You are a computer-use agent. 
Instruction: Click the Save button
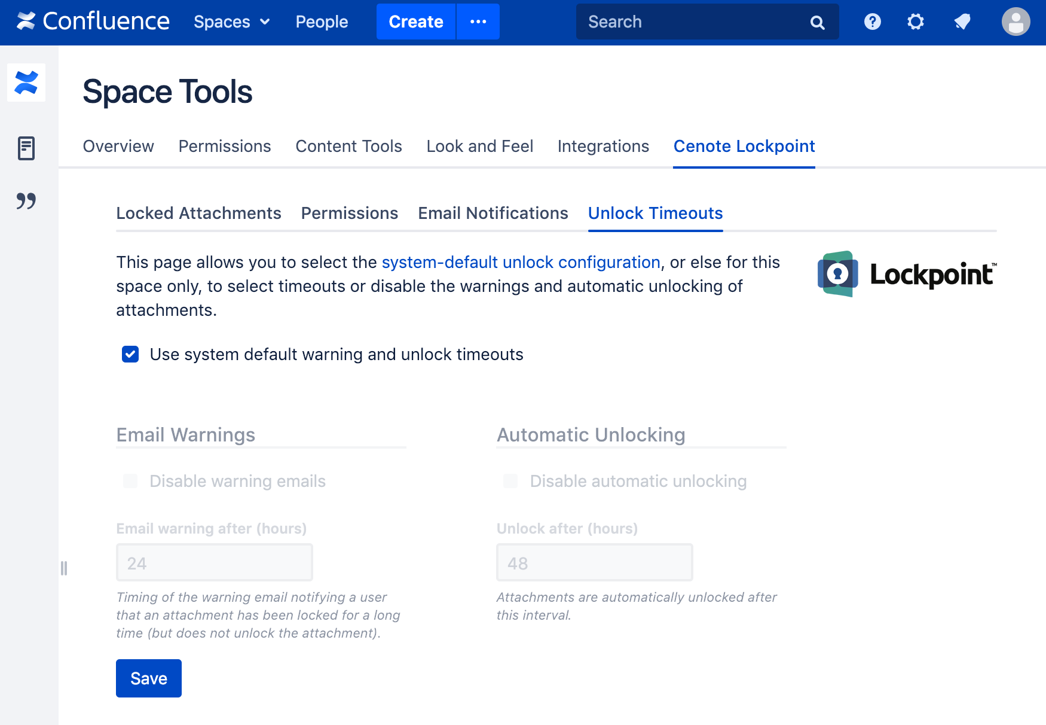(149, 678)
